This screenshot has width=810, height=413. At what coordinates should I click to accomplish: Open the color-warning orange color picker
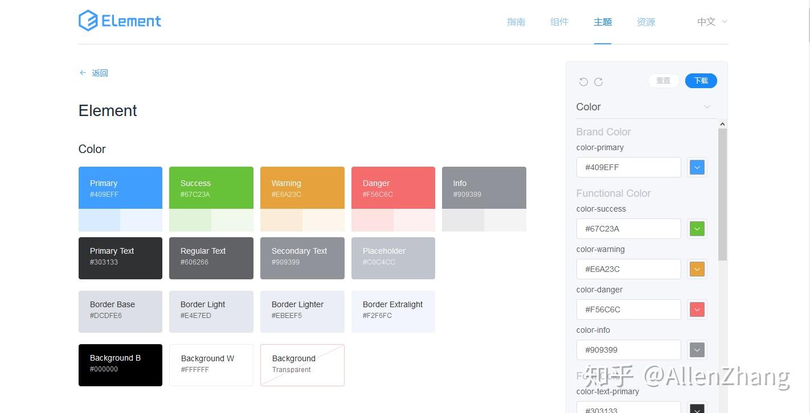tap(697, 269)
